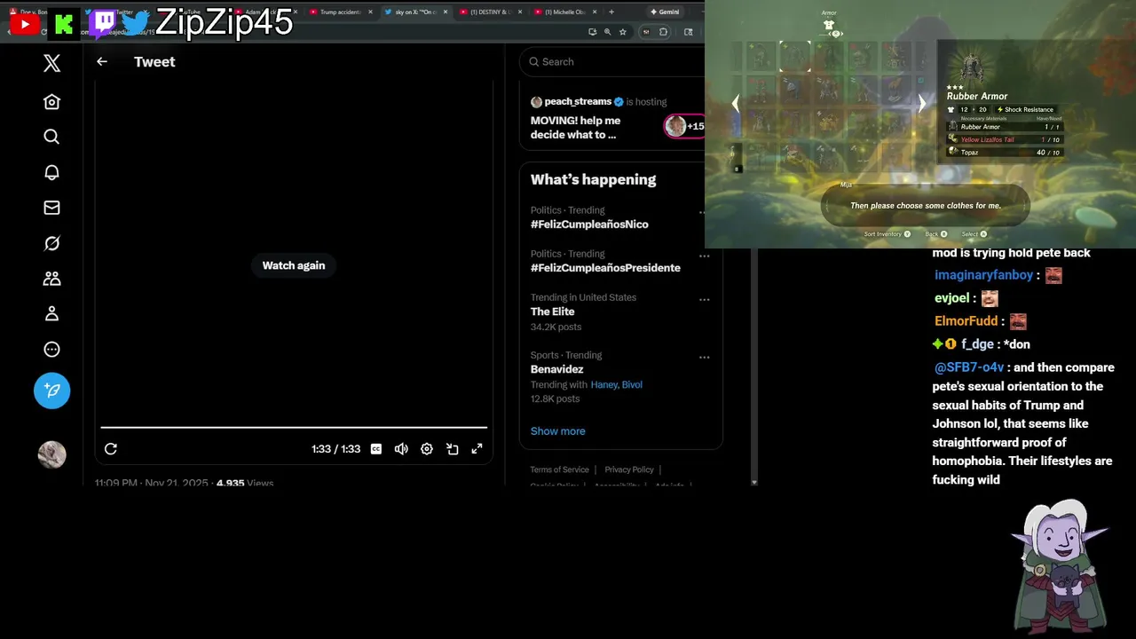The image size is (1136, 639).
Task: Click YouTube logo in stream overlay
Action: pyautogui.click(x=25, y=24)
